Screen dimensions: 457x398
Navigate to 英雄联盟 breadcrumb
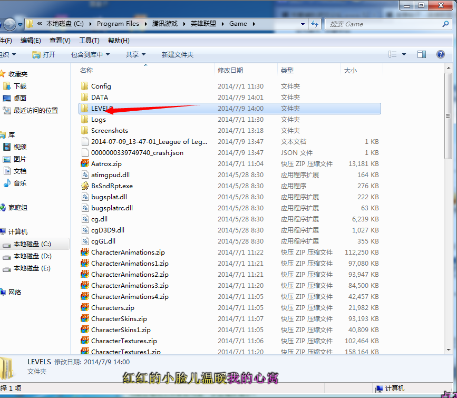pyautogui.click(x=203, y=24)
